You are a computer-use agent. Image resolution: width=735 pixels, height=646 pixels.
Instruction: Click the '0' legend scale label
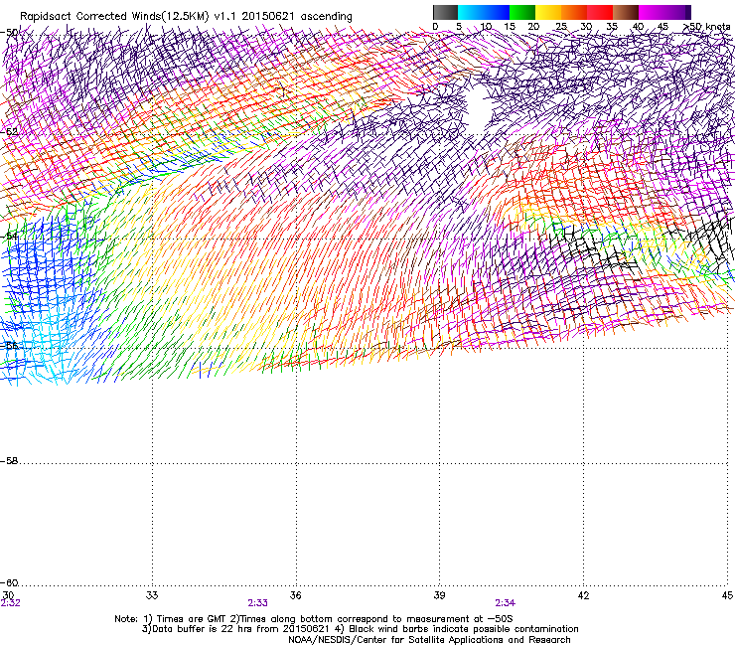[435, 27]
